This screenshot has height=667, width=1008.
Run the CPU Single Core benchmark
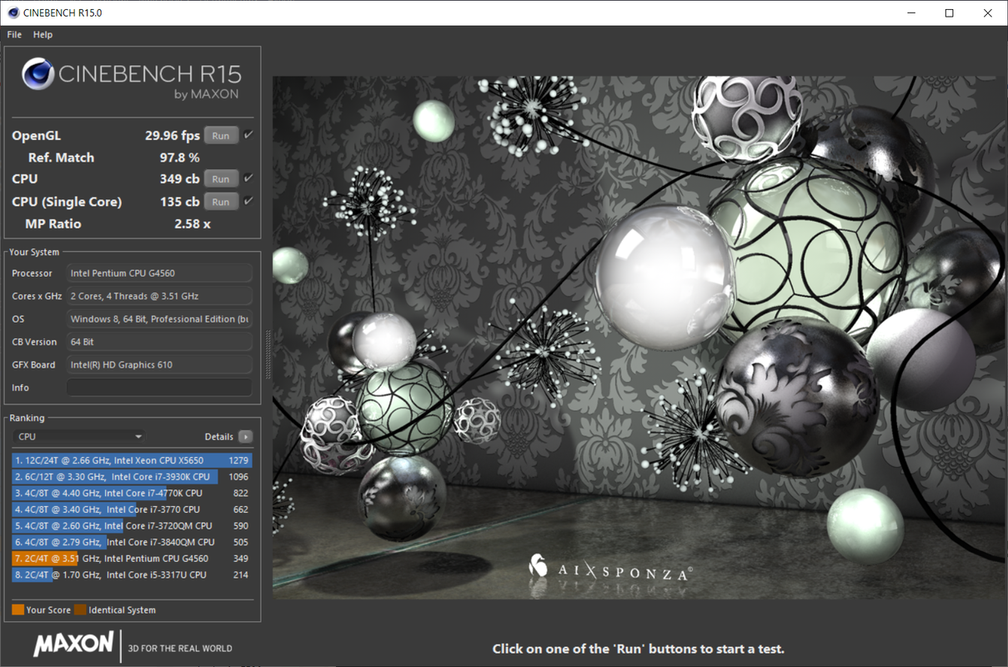[221, 202]
